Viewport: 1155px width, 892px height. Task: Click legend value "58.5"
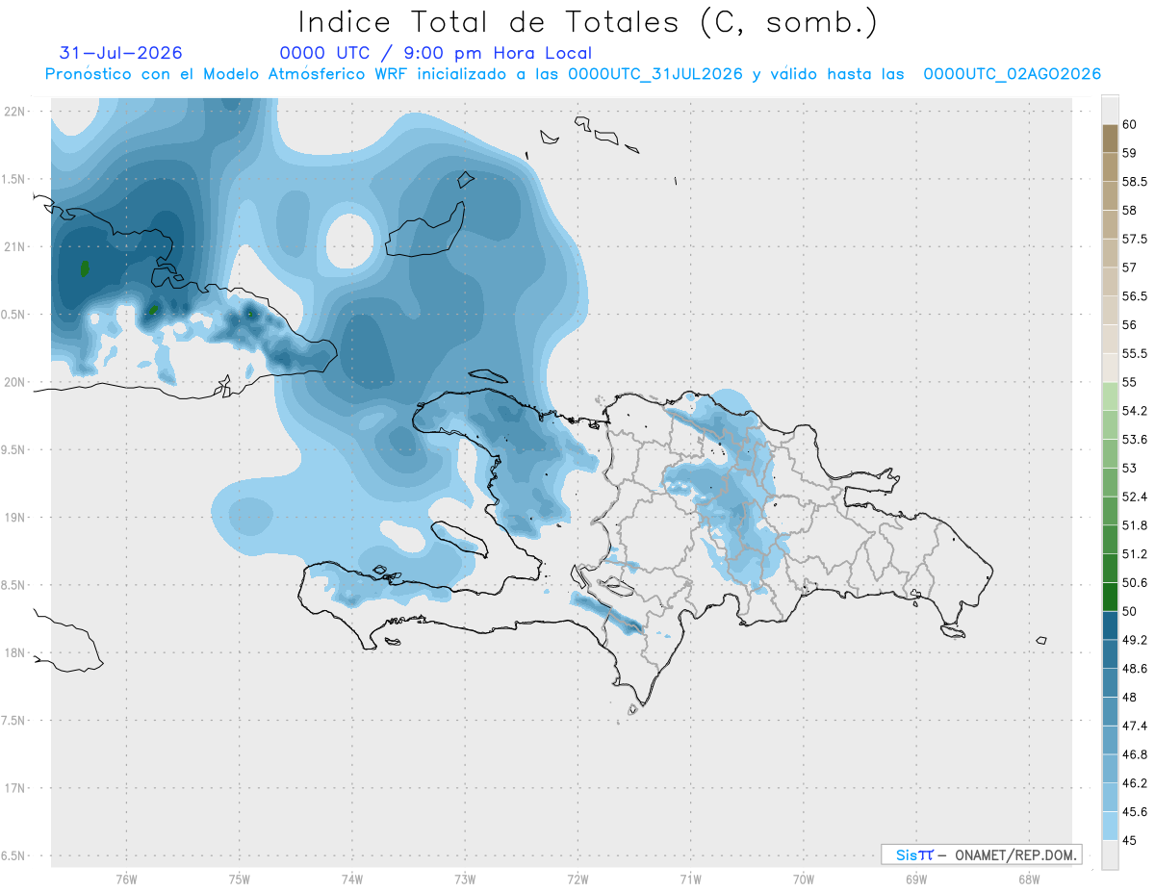pyautogui.click(x=1135, y=182)
